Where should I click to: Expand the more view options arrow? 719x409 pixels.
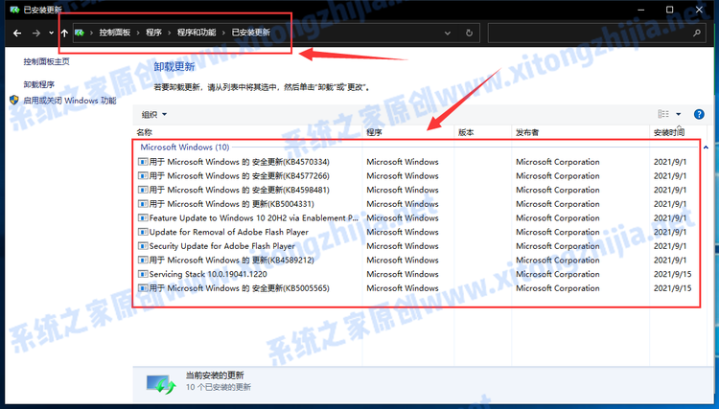click(x=678, y=114)
